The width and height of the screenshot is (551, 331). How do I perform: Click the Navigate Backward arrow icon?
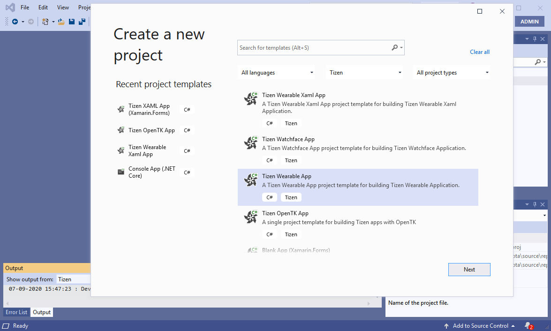[15, 22]
